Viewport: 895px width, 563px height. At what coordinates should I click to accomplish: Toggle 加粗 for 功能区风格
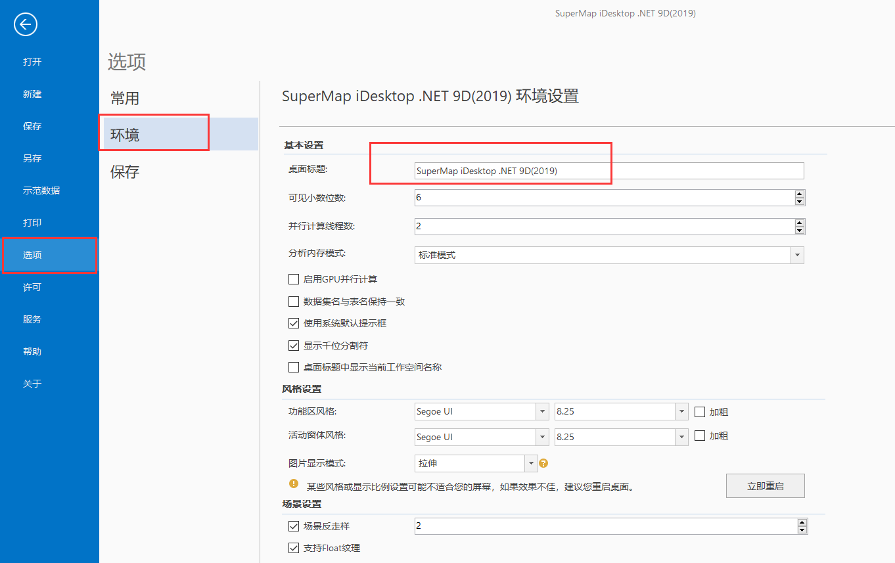tap(700, 412)
